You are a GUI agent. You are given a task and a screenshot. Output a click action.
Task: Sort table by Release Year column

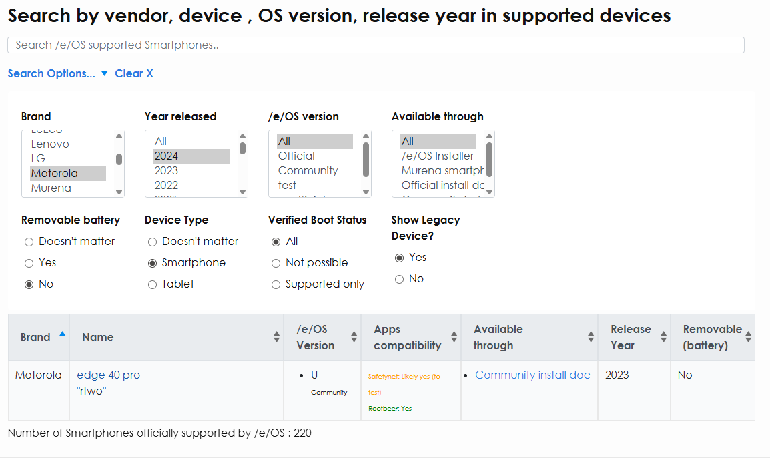[x=635, y=337]
